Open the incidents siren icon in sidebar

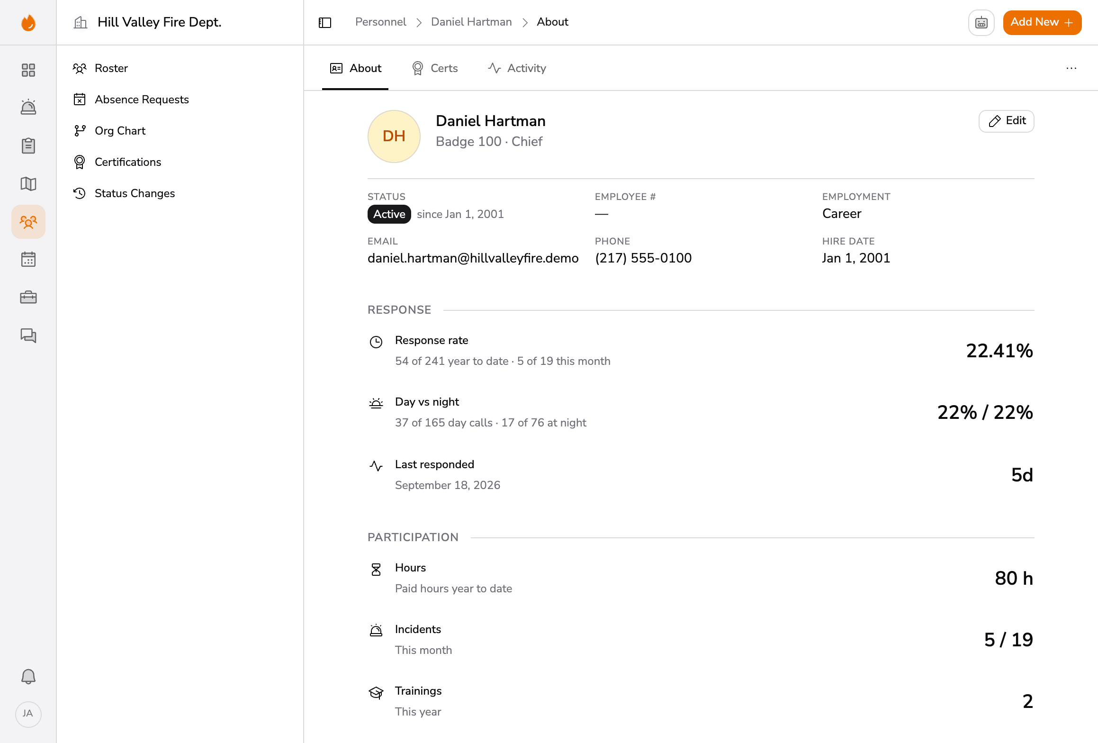pos(28,108)
